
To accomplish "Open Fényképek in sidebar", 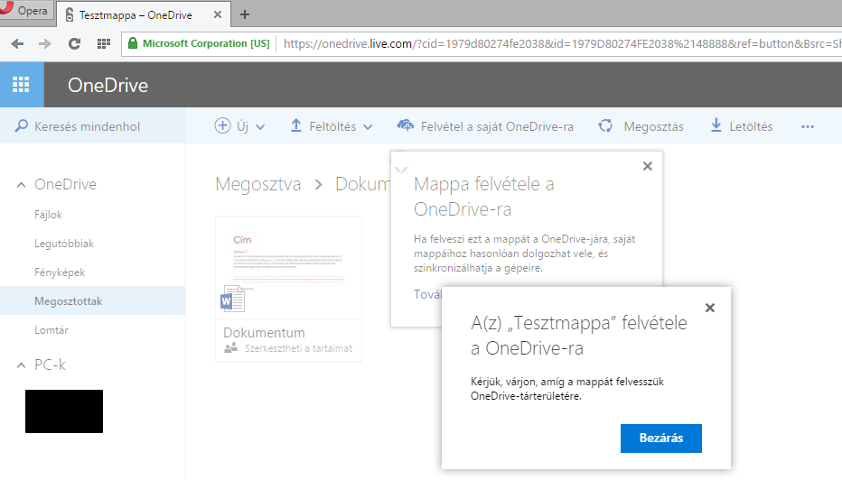I will click(60, 272).
